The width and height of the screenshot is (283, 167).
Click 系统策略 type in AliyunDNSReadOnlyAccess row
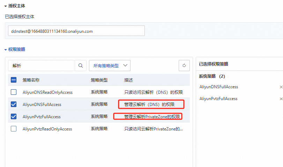click(99, 92)
